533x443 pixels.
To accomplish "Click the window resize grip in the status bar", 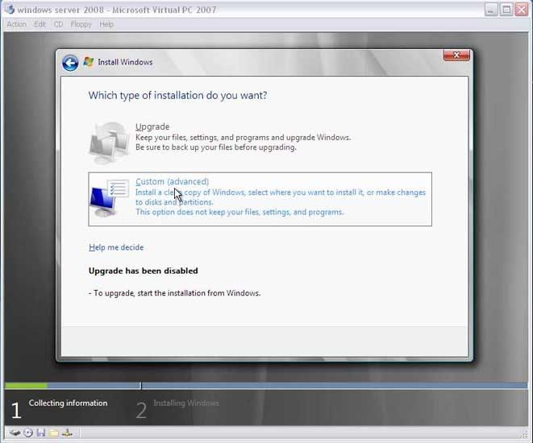I will (524, 434).
